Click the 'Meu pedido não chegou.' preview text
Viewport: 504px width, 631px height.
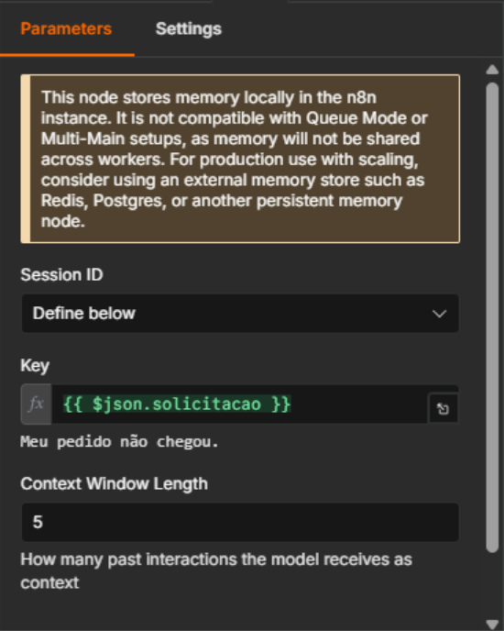[119, 442]
